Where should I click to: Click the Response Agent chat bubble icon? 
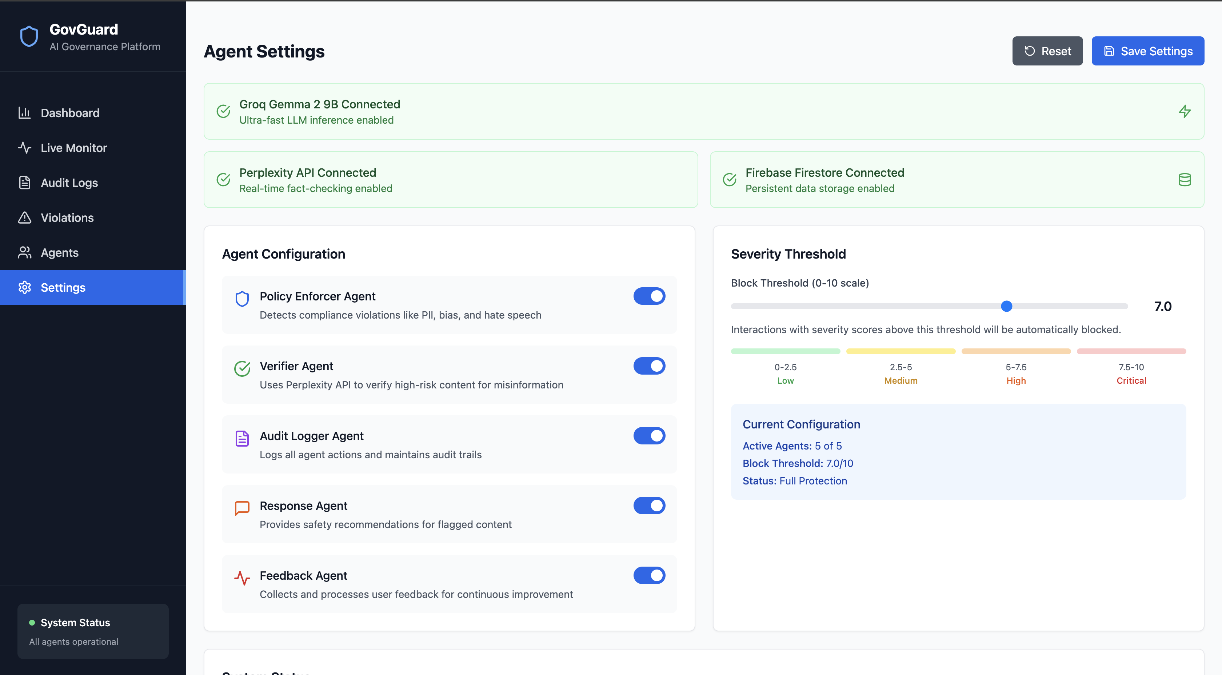point(242,508)
